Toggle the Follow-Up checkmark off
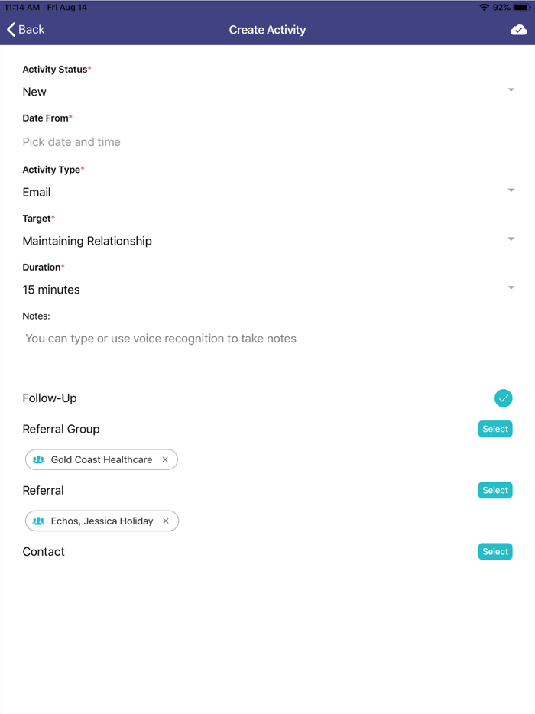The image size is (535, 714). tap(504, 398)
